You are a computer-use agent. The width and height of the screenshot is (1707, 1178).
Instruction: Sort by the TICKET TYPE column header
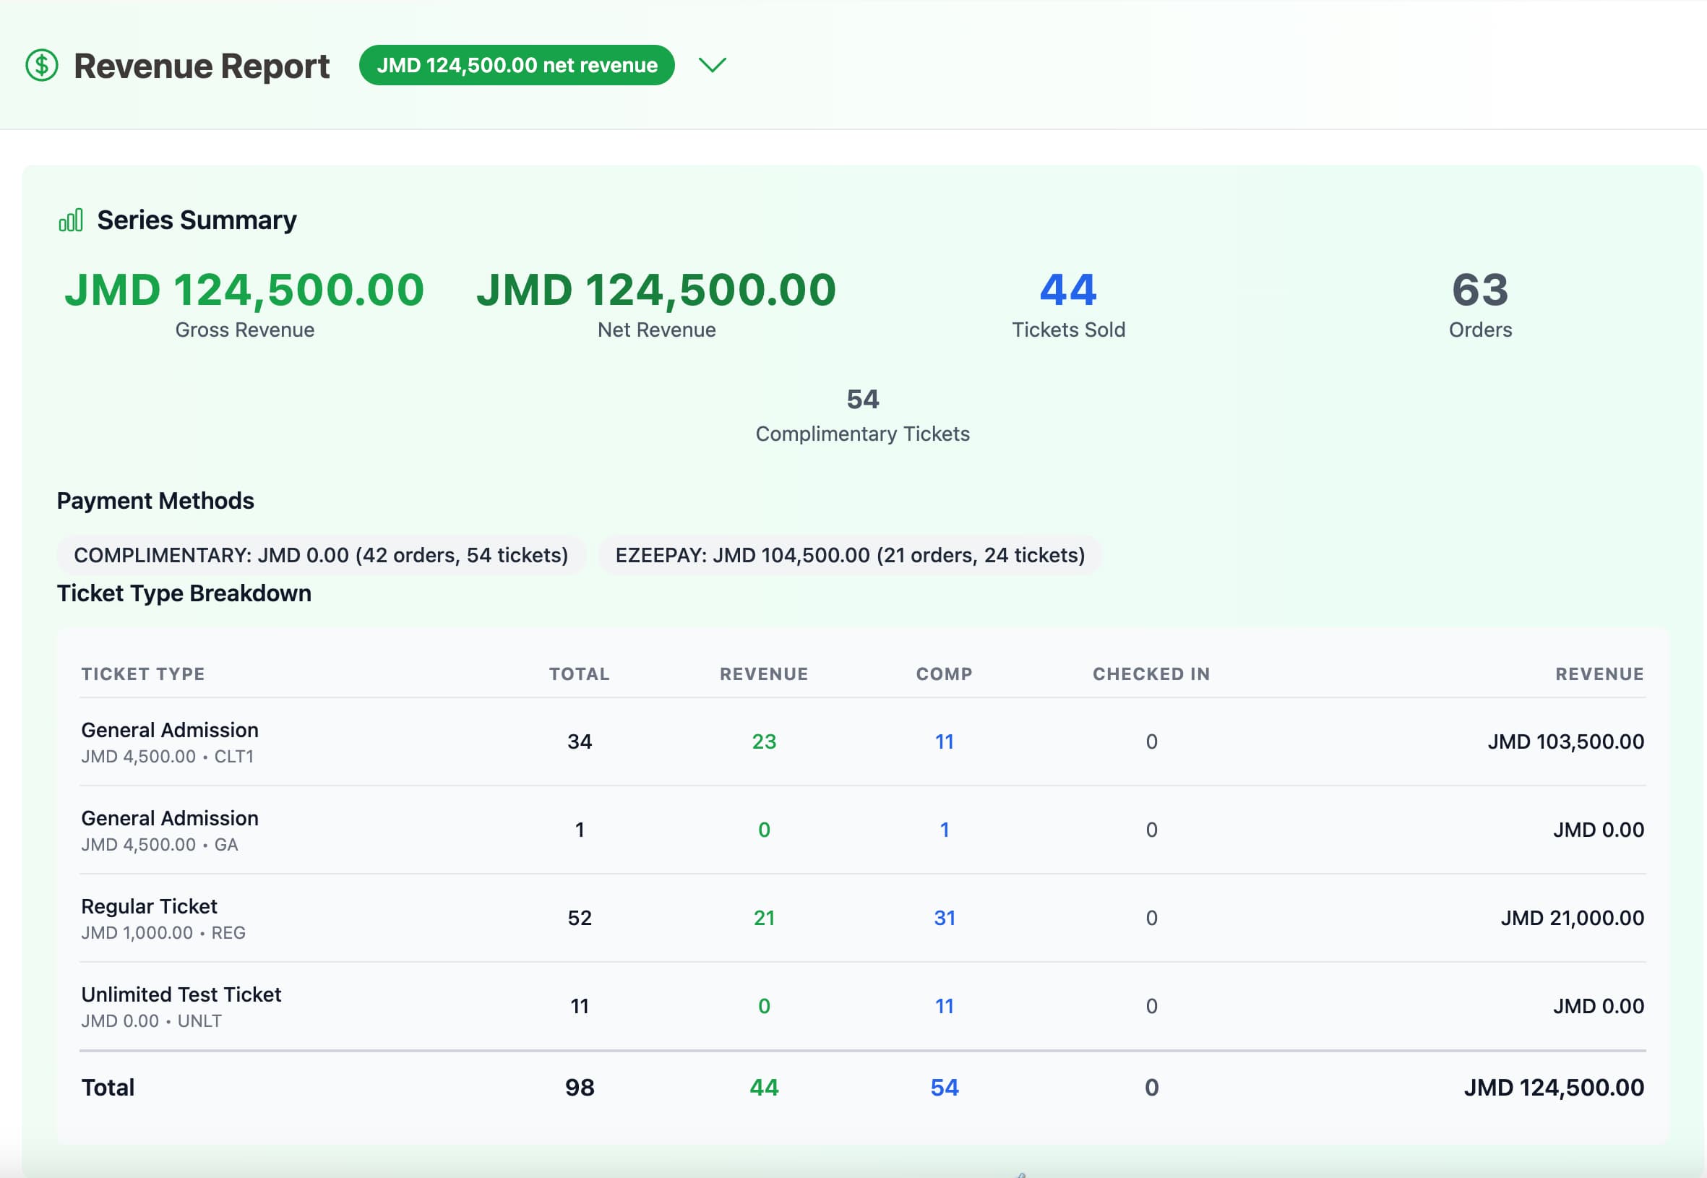[x=143, y=673]
